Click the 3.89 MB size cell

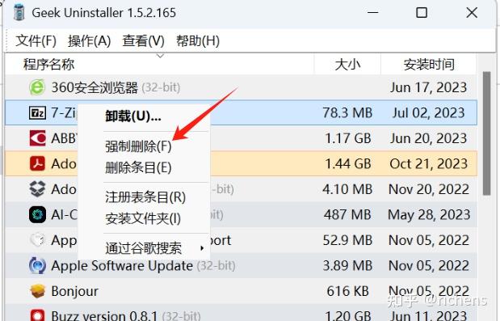[347, 265]
